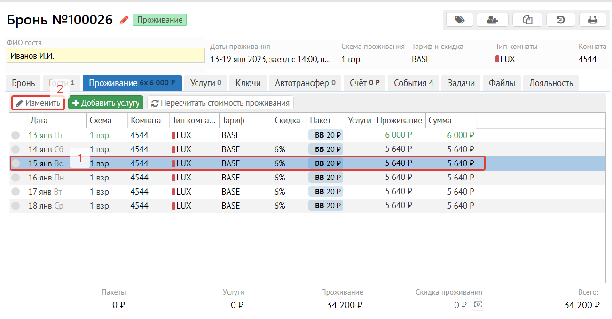Click the red pencil next to booking number
This screenshot has width=612, height=319.
(124, 20)
